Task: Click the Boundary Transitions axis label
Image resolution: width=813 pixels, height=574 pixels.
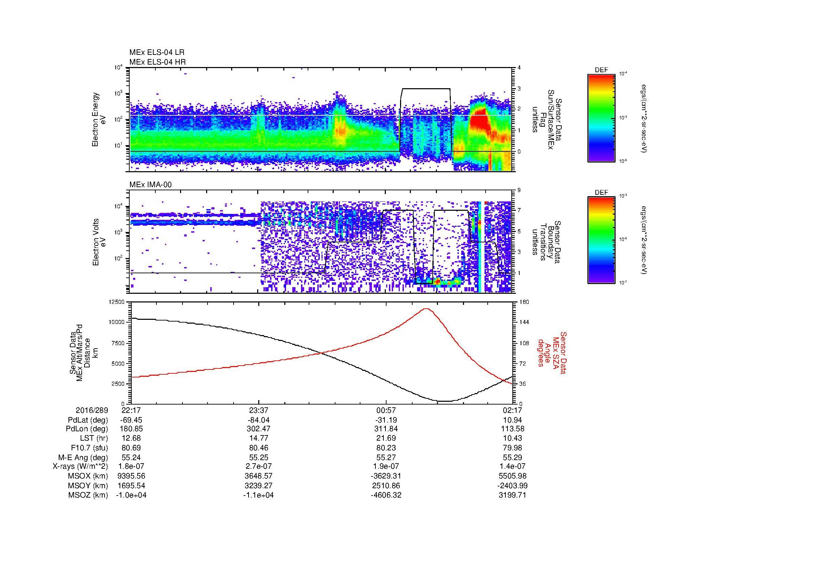Action: 547,242
